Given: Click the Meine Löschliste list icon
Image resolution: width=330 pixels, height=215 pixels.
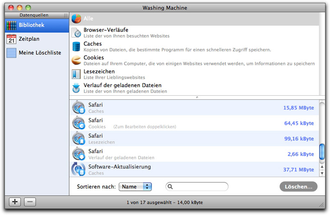Looking at the screenshot, I should [x=11, y=53].
